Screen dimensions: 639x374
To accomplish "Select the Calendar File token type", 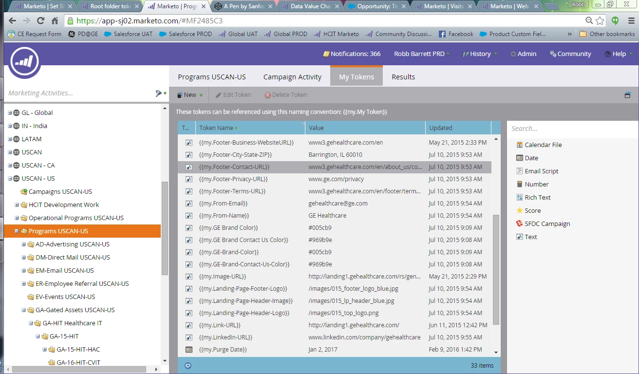I will pyautogui.click(x=539, y=145).
